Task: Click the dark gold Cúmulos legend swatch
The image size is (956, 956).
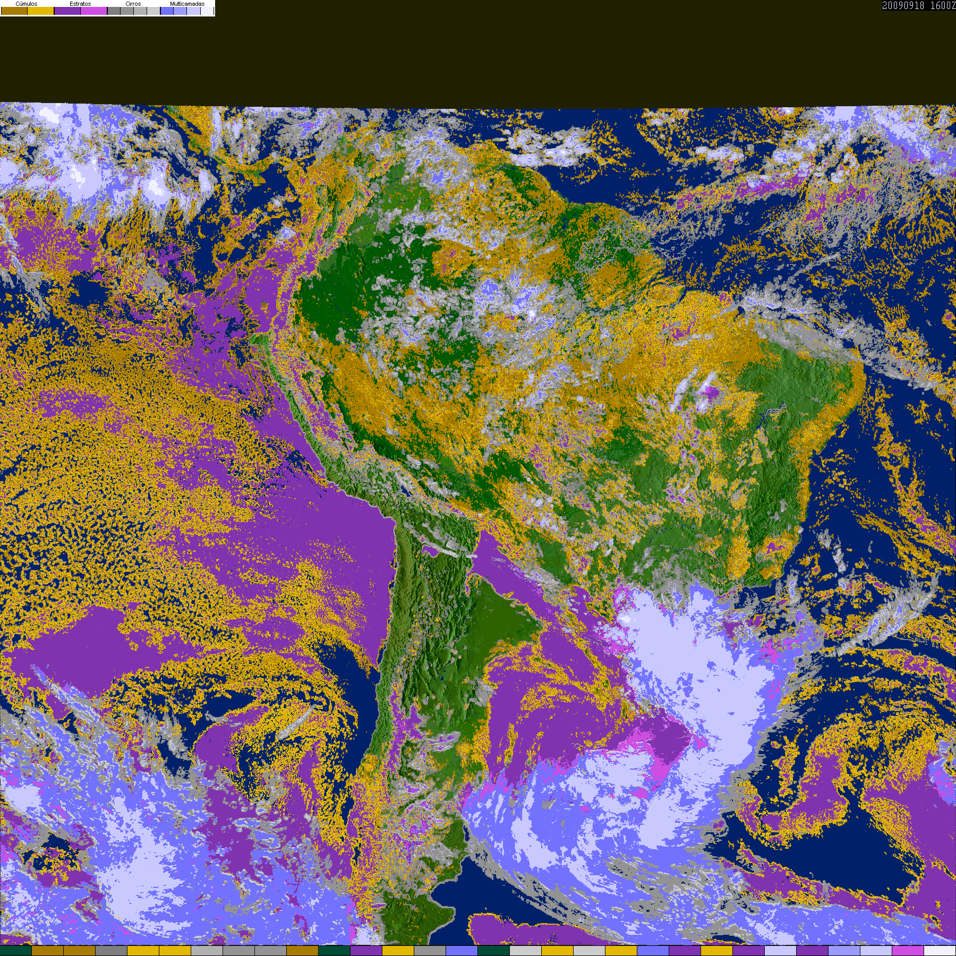Action: [14, 11]
